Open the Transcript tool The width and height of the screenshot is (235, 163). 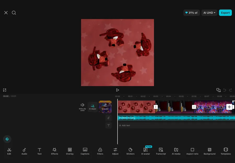[x=161, y=151]
